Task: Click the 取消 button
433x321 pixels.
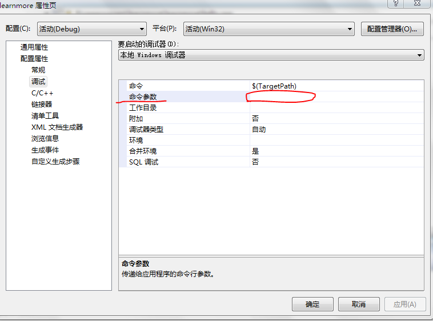Action: pos(359,304)
